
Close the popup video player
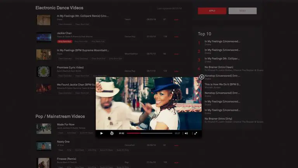coord(202,77)
